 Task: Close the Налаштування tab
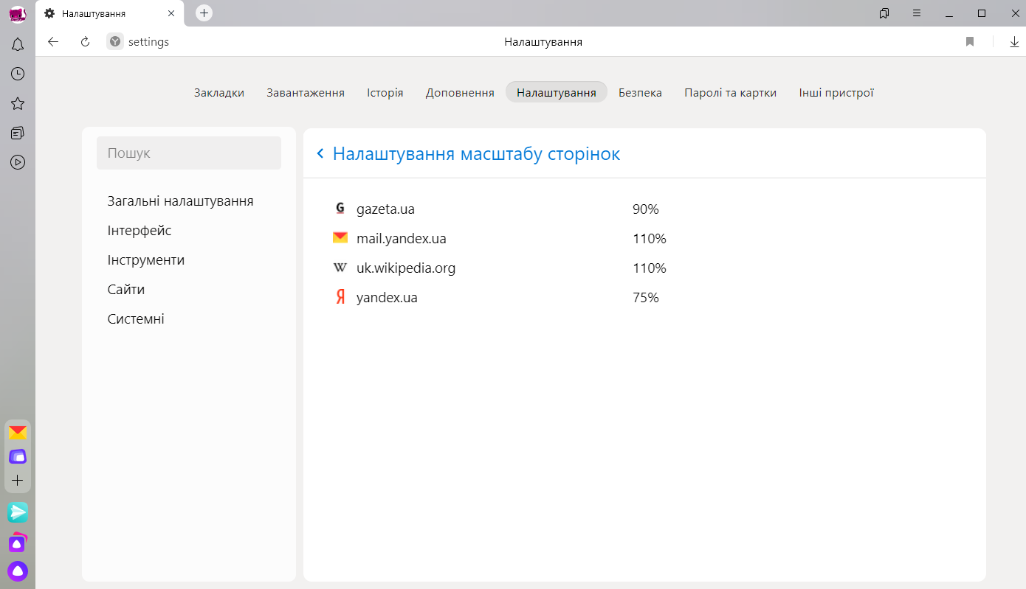click(x=171, y=13)
